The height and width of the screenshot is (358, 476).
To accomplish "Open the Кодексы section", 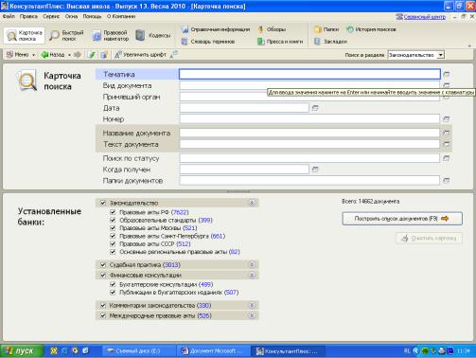I will (153, 35).
